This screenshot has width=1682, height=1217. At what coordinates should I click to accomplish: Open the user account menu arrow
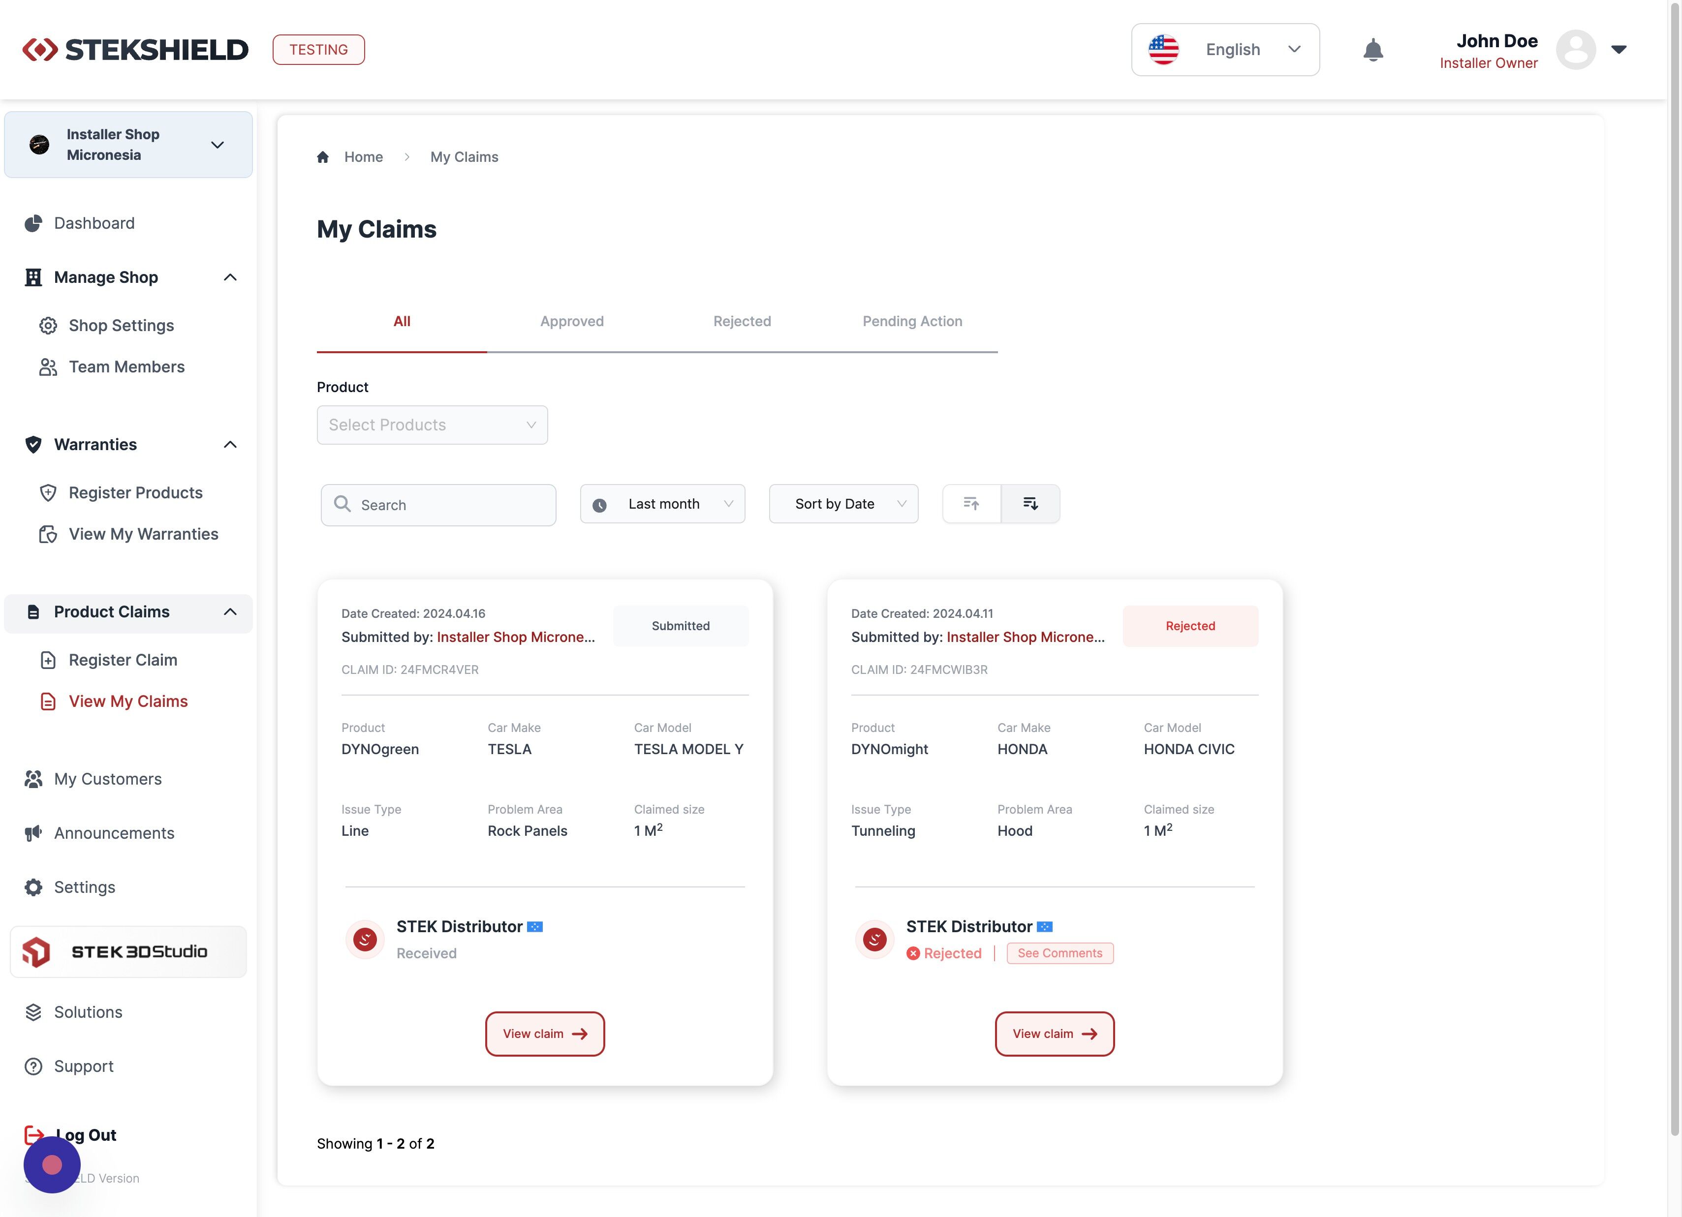click(x=1619, y=50)
